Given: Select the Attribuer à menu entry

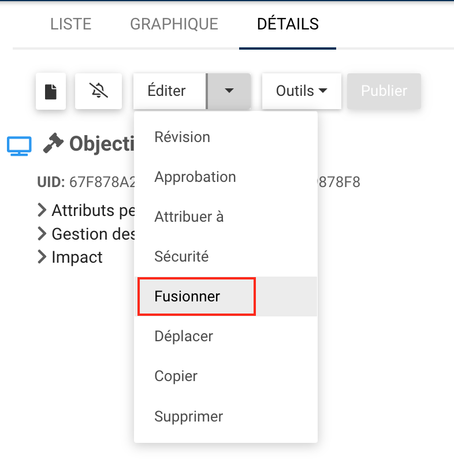Looking at the screenshot, I should 189,217.
